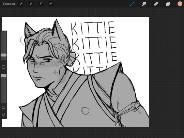
Task: Open the active color swatch
Action: point(180,4)
